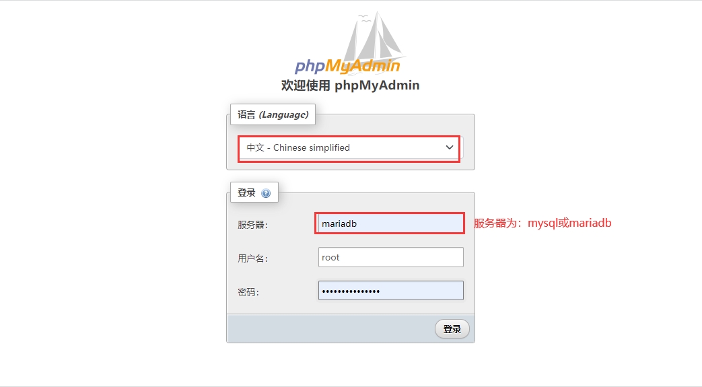Click the 服务器 label
Viewport: 702px width, 387px height.
(x=252, y=225)
